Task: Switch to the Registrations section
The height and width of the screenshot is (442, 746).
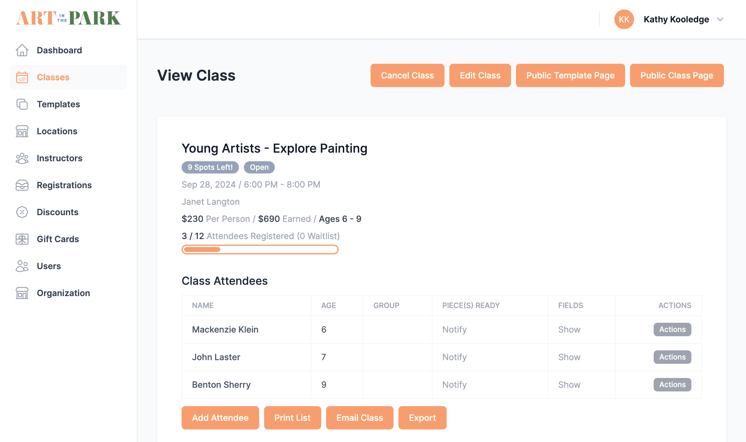Action: click(64, 185)
